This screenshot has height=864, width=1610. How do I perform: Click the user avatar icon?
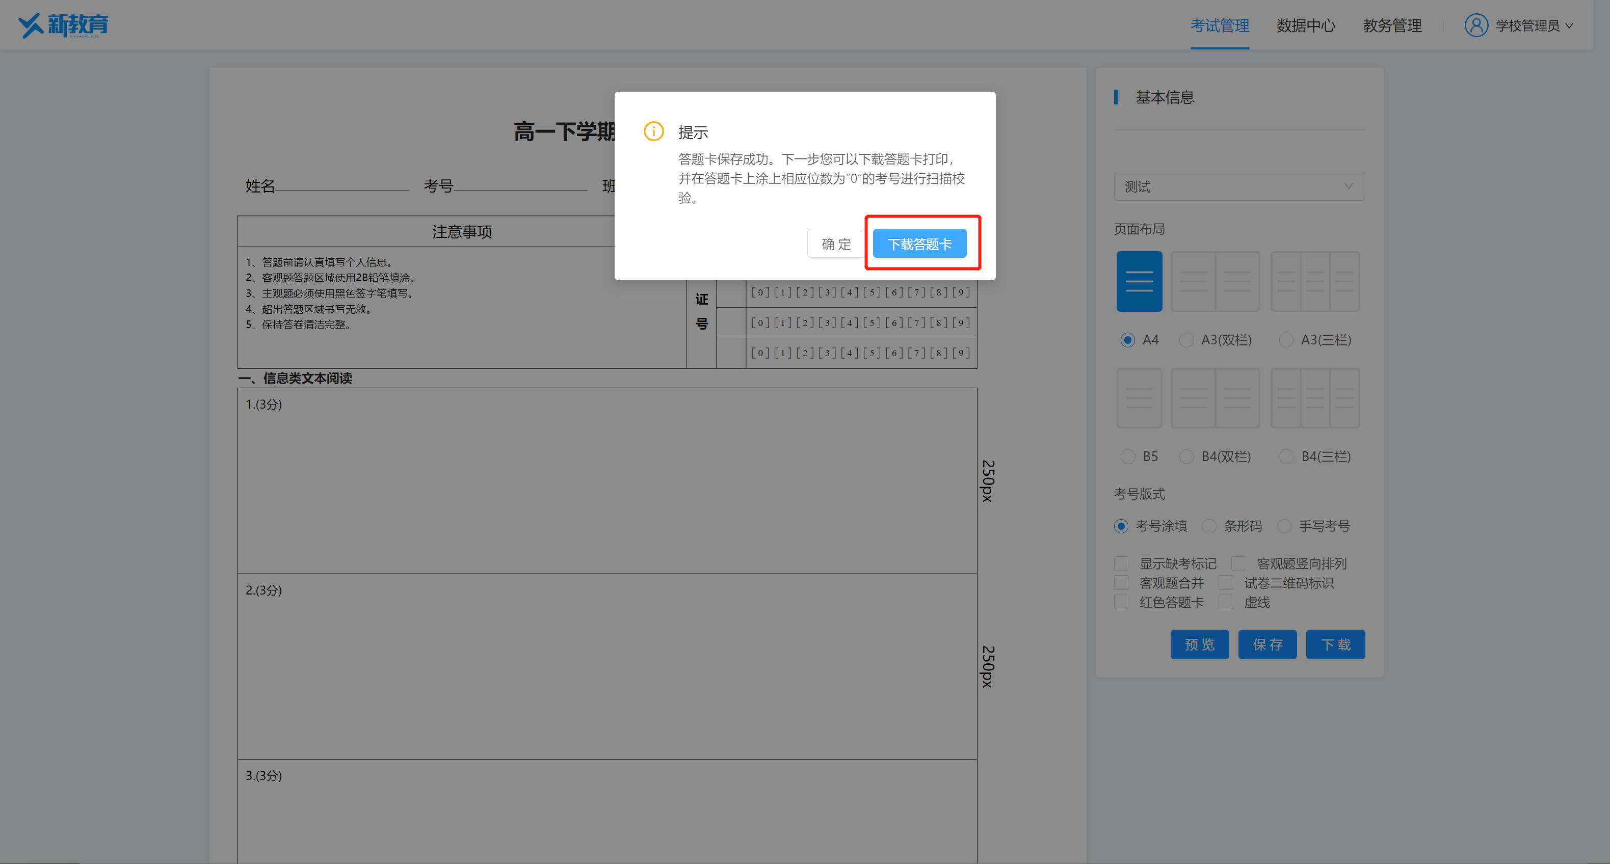coord(1475,25)
